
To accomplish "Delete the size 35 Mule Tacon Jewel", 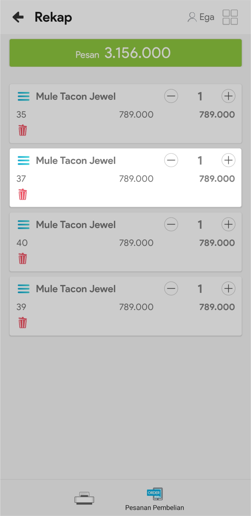I will coord(23,130).
